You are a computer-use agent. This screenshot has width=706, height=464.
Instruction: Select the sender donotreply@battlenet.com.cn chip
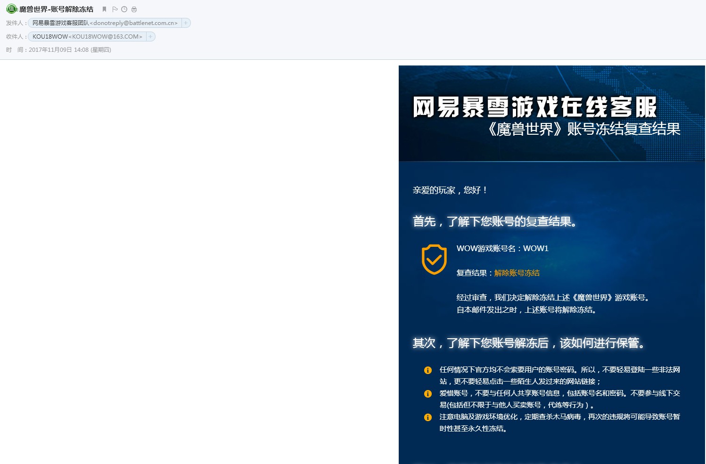(x=105, y=23)
